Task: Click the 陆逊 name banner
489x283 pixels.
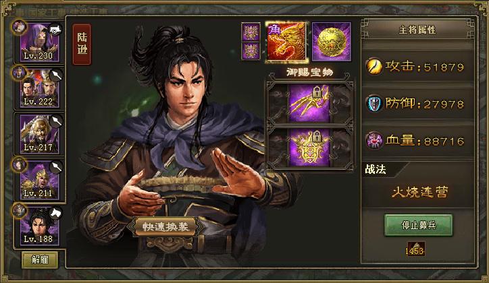Action: (x=82, y=44)
